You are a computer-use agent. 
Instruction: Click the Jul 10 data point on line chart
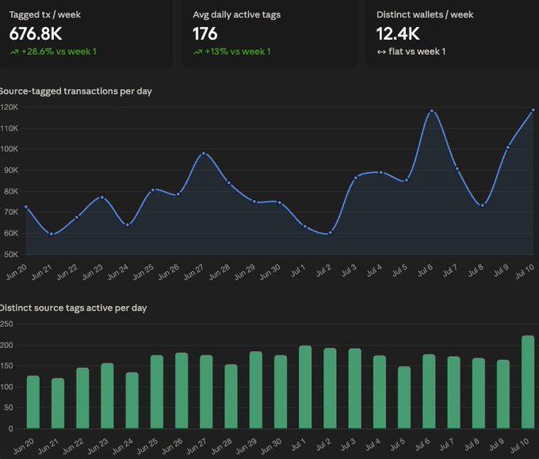click(x=533, y=110)
